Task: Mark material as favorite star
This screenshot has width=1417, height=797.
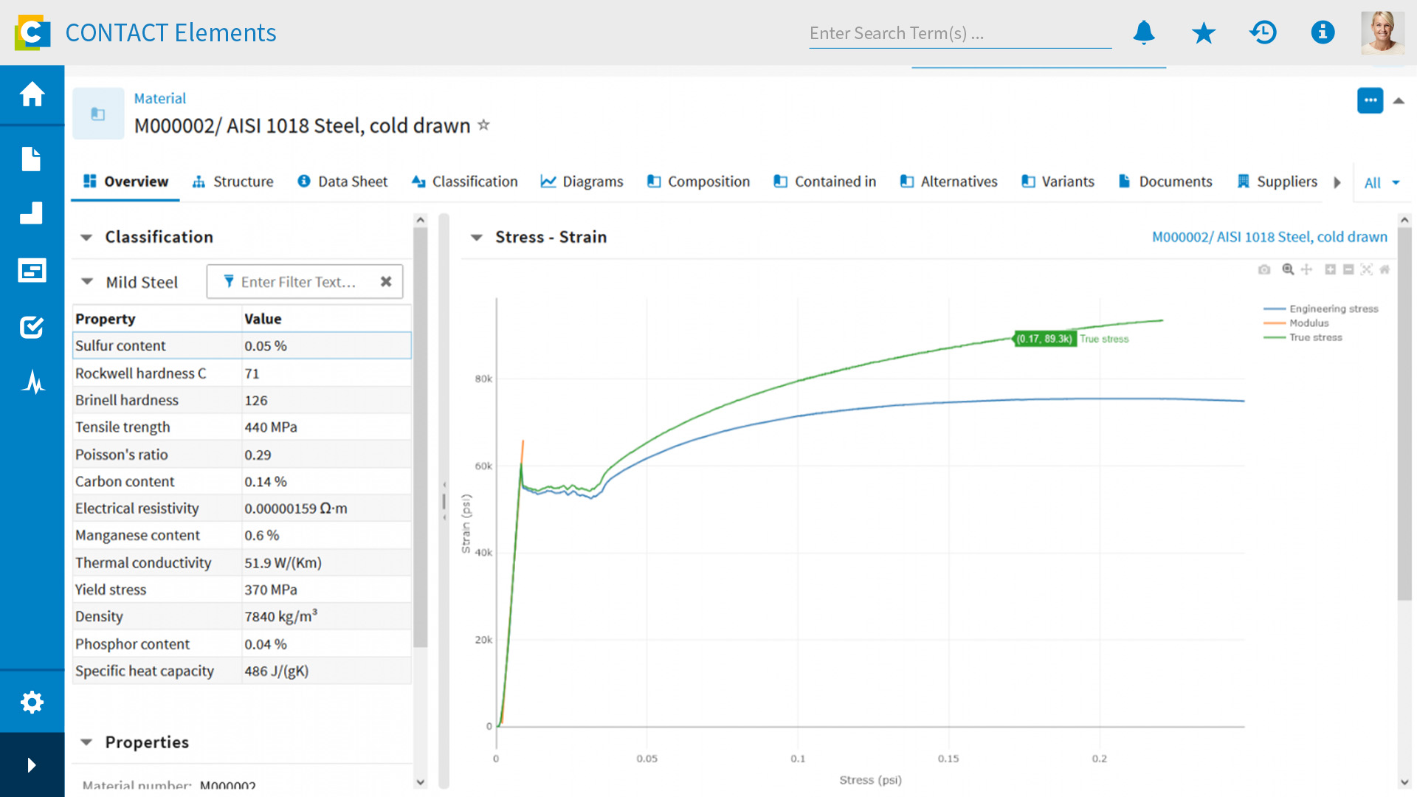Action: (483, 125)
